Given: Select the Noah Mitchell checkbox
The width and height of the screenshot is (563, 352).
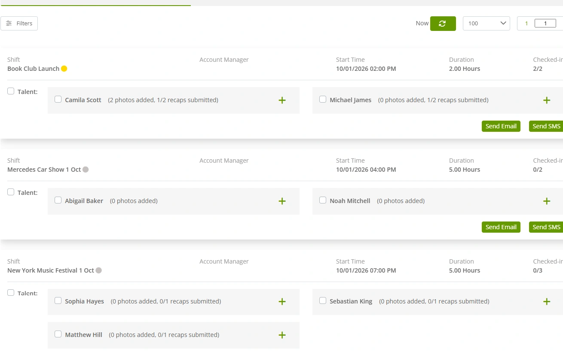Looking at the screenshot, I should pyautogui.click(x=323, y=200).
